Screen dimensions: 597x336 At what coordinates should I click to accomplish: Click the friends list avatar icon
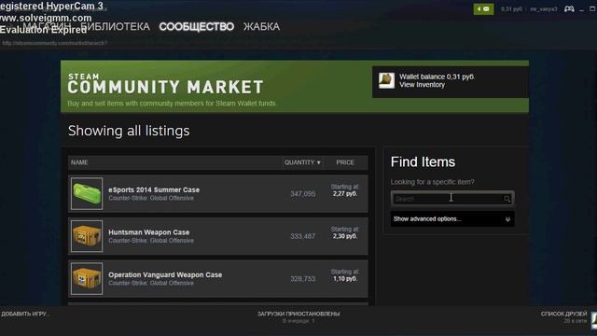tap(594, 320)
